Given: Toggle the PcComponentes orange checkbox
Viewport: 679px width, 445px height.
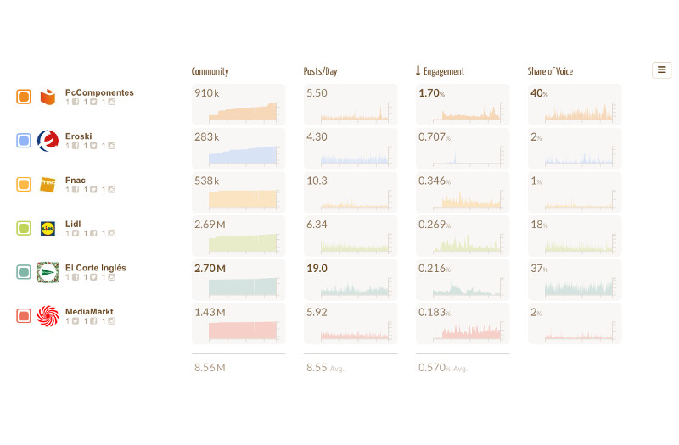Looking at the screenshot, I should coord(24,97).
